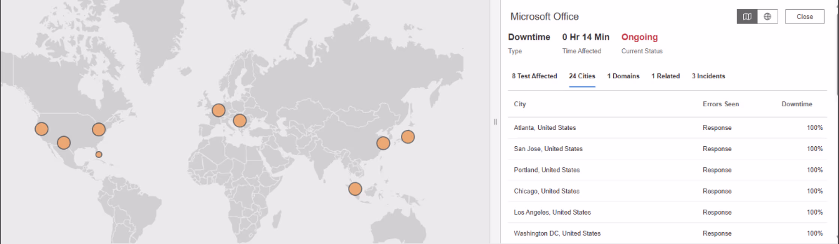
Task: Click the Response error in Atlanta row
Action: point(717,128)
